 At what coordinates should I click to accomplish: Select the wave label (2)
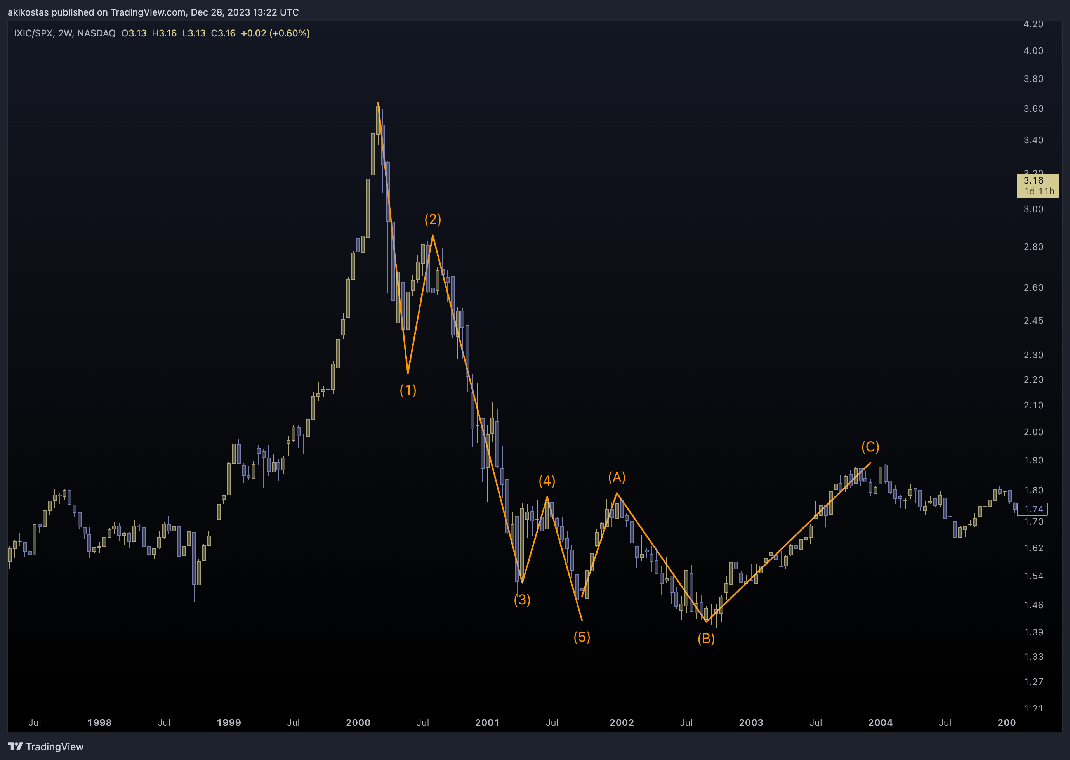point(433,219)
